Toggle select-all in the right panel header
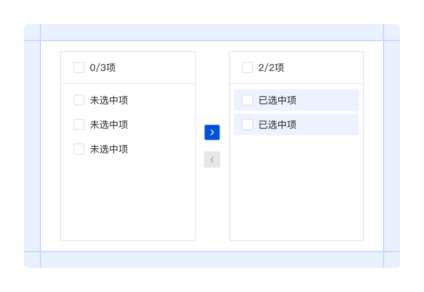The width and height of the screenshot is (424, 292). coord(247,66)
